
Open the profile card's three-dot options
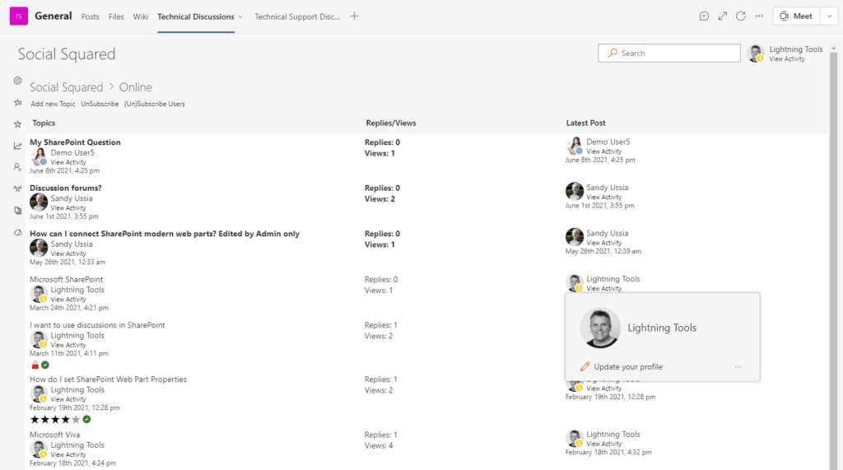pyautogui.click(x=738, y=367)
